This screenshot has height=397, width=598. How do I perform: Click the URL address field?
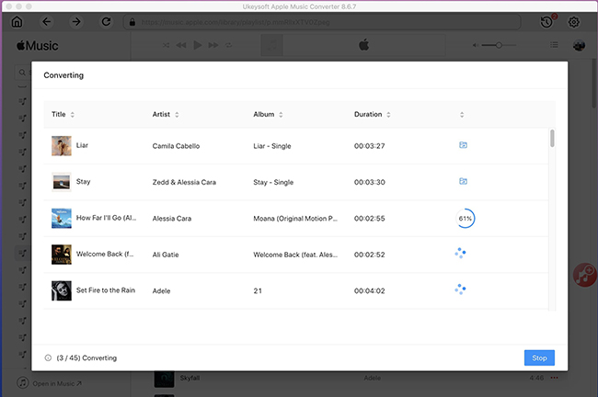(322, 22)
